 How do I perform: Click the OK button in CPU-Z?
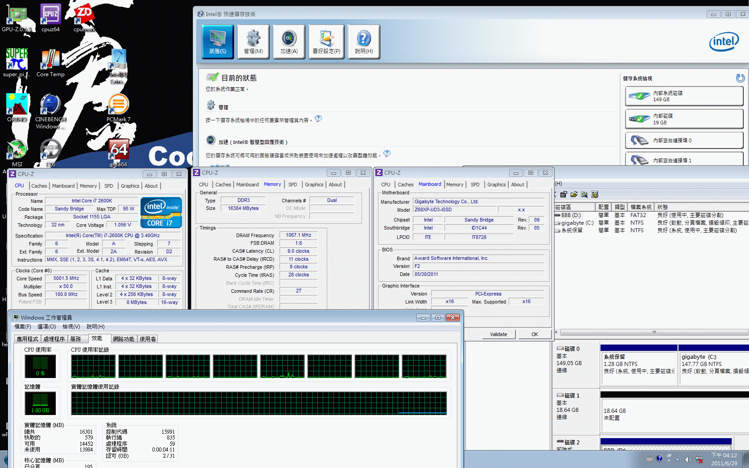[x=535, y=334]
